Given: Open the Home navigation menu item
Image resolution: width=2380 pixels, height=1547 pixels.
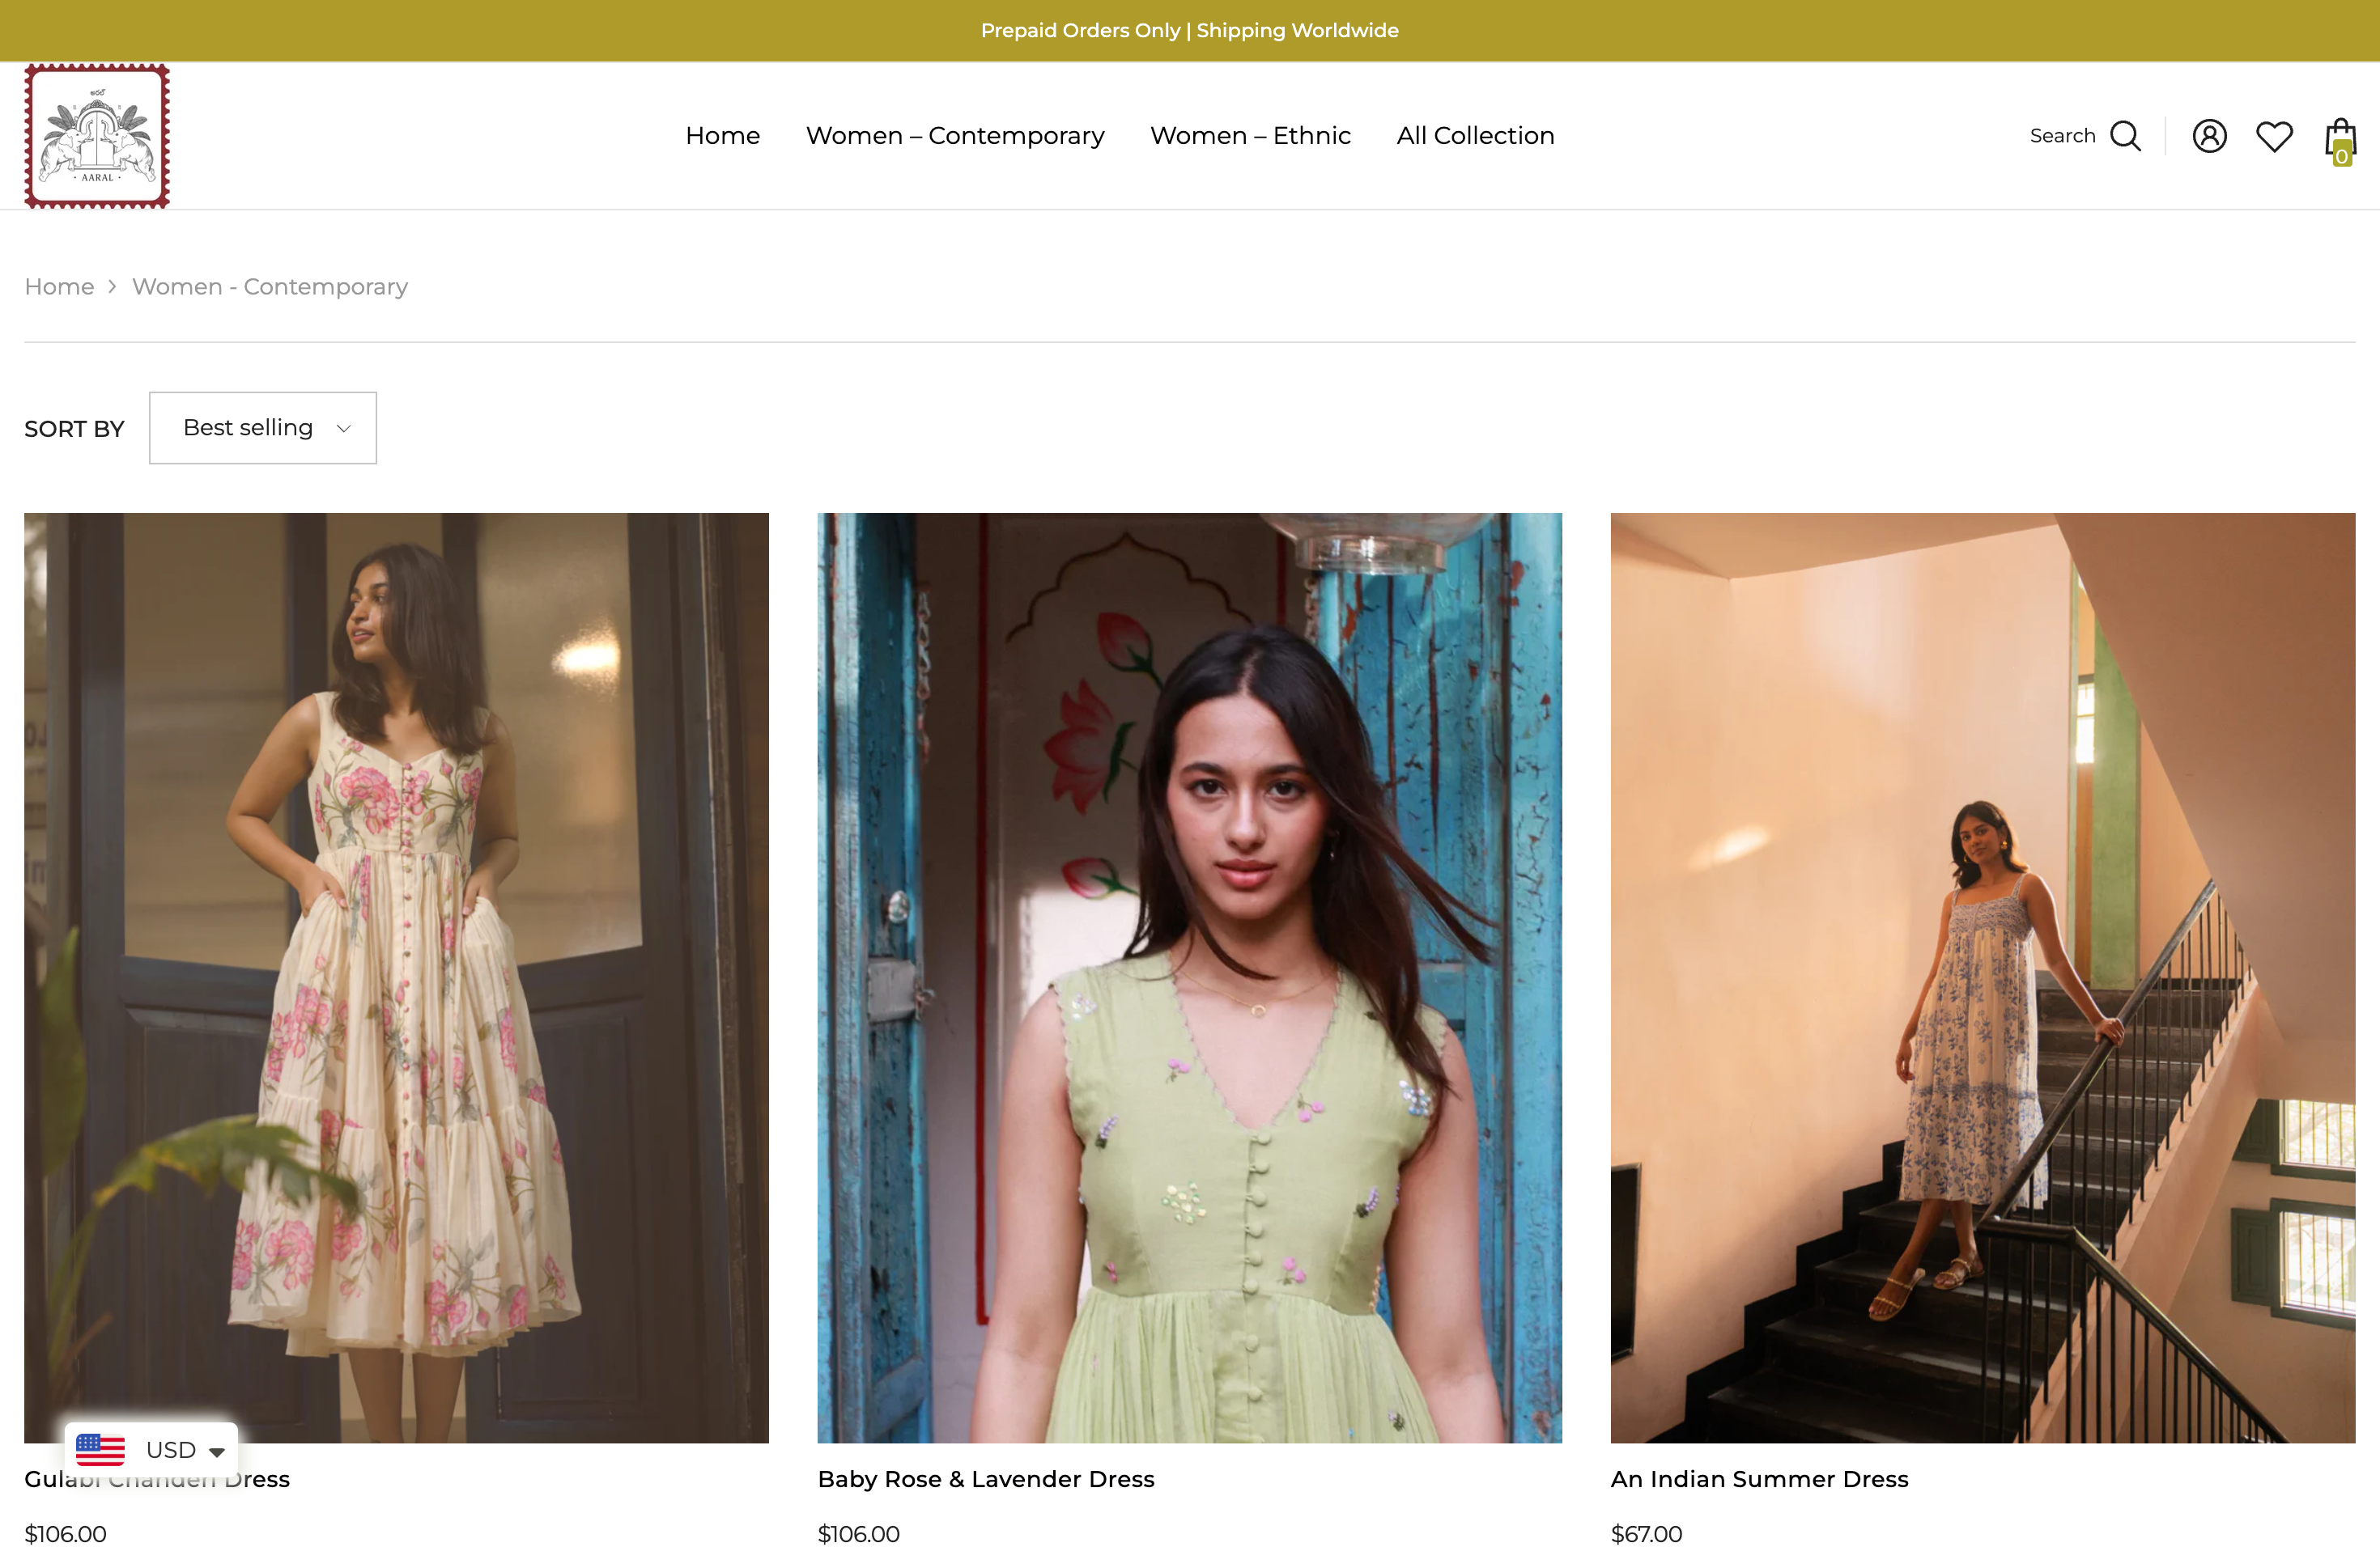Looking at the screenshot, I should point(722,136).
